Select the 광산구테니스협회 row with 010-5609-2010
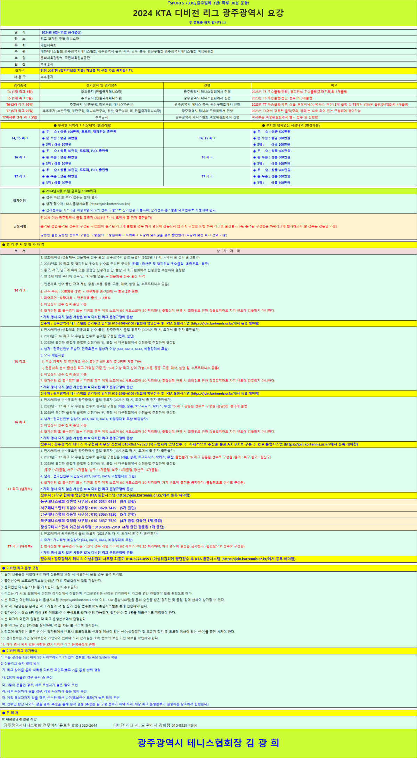The width and height of the screenshot is (417, 758). click(103, 527)
